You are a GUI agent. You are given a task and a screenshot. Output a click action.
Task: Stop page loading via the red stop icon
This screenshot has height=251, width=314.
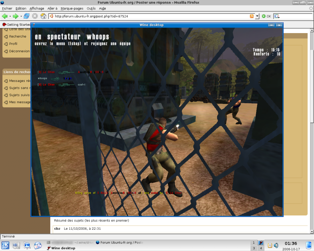point(35,16)
